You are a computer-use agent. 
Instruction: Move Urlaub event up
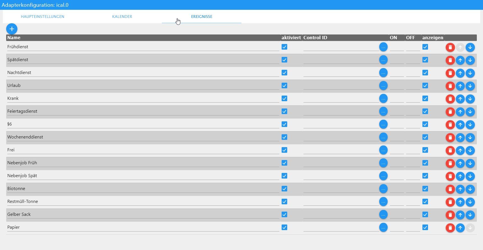(x=460, y=86)
